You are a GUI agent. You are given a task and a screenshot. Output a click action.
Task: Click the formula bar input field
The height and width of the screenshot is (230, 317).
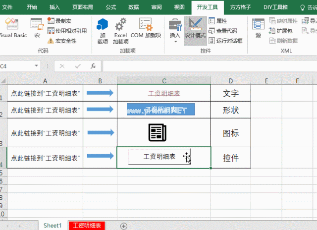pos(208,66)
